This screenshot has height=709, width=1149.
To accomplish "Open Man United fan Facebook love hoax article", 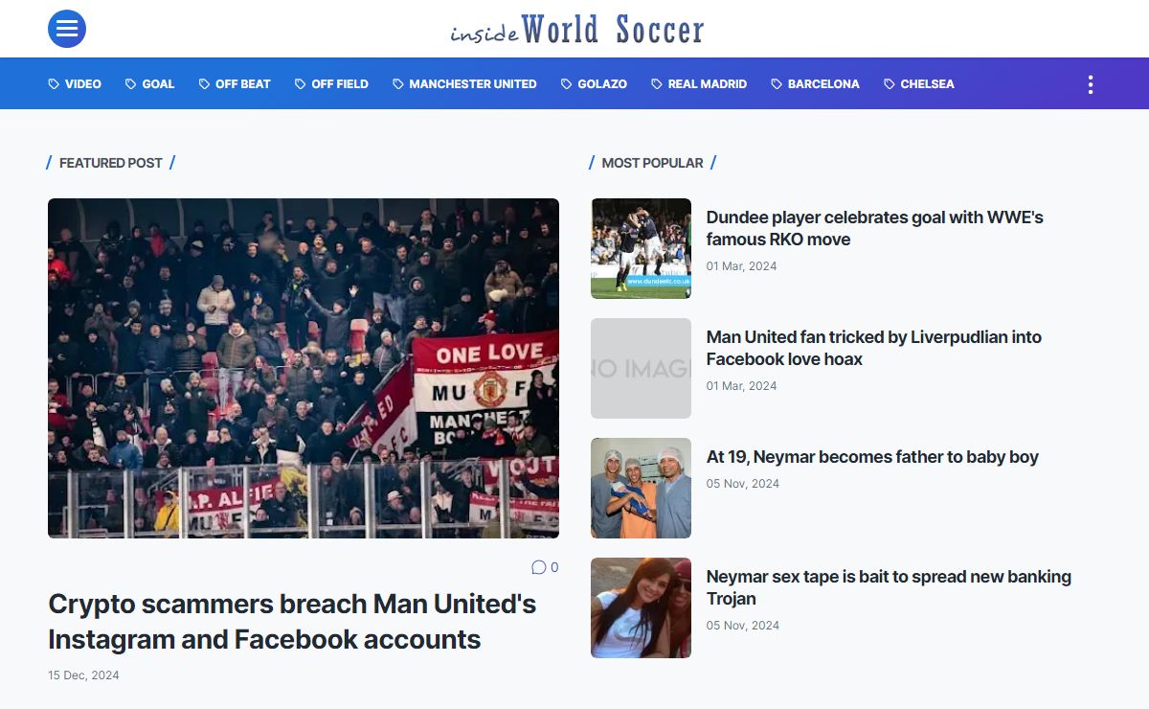I will tap(874, 348).
